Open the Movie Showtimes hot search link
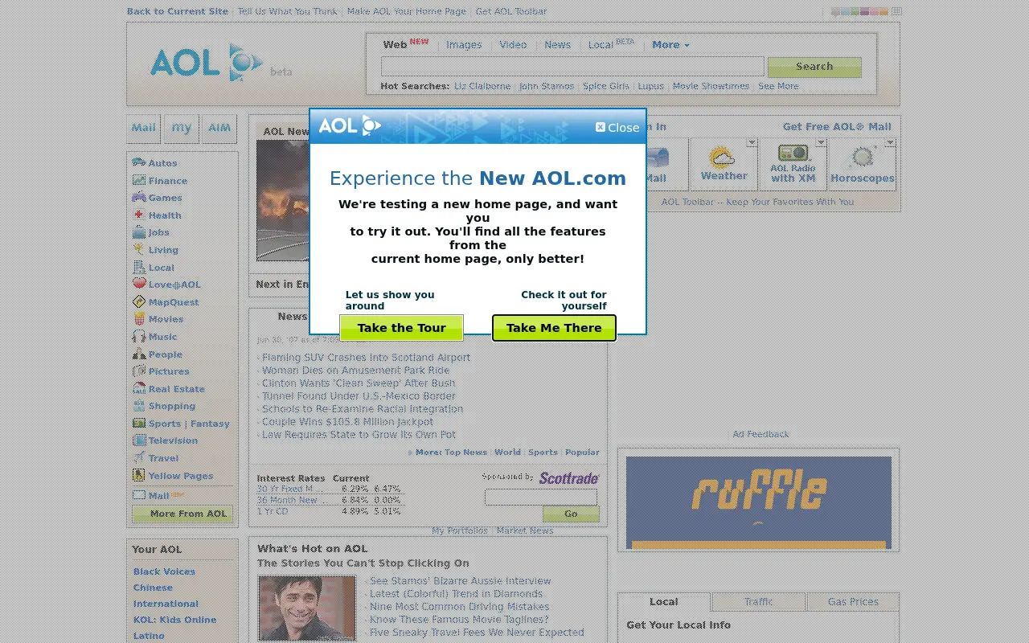 (x=711, y=86)
